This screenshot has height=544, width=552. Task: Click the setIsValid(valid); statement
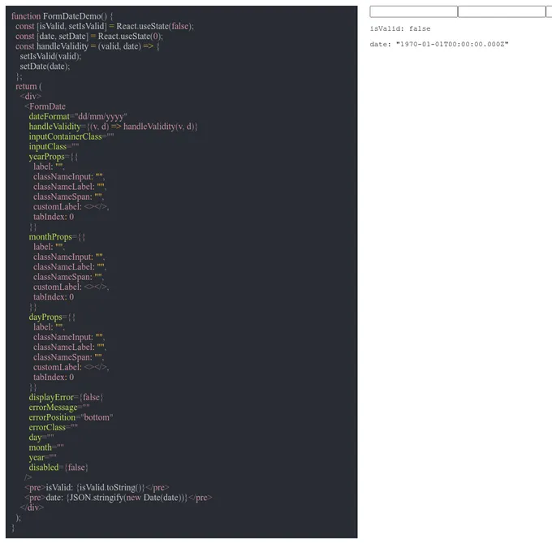pyautogui.click(x=50, y=56)
